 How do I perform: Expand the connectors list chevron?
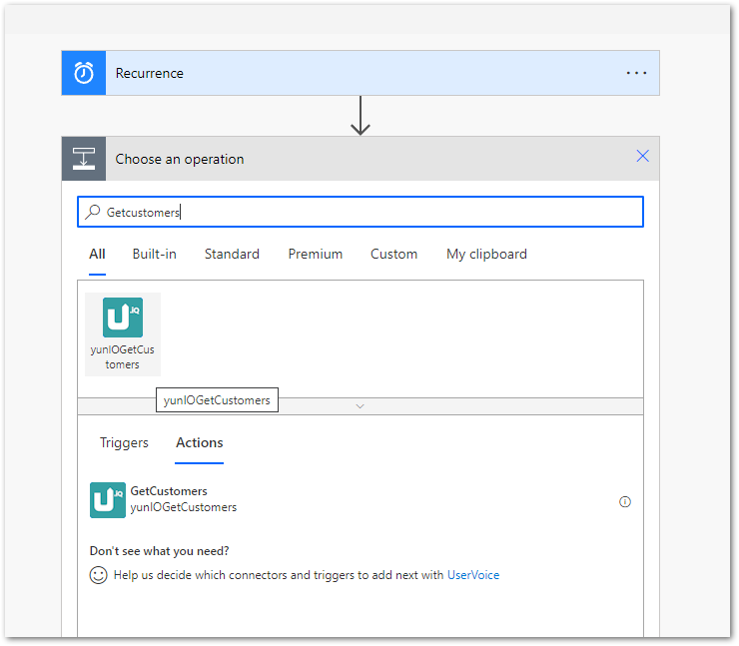pos(361,406)
